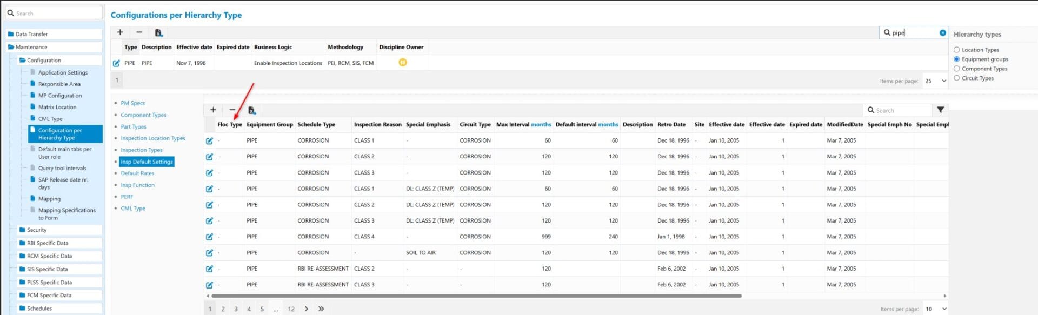Open the Discipline Owner yellow icon
The image size is (1038, 315).
(403, 62)
